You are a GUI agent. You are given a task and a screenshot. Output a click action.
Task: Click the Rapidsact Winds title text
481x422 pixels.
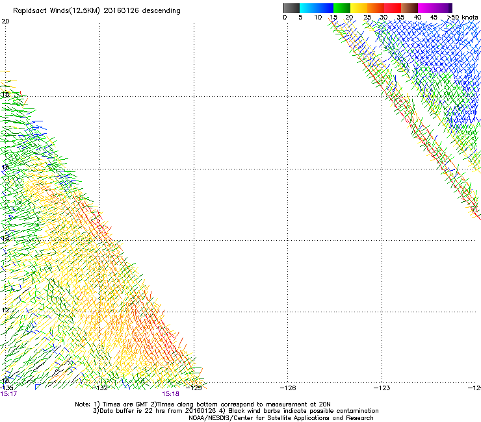(97, 11)
